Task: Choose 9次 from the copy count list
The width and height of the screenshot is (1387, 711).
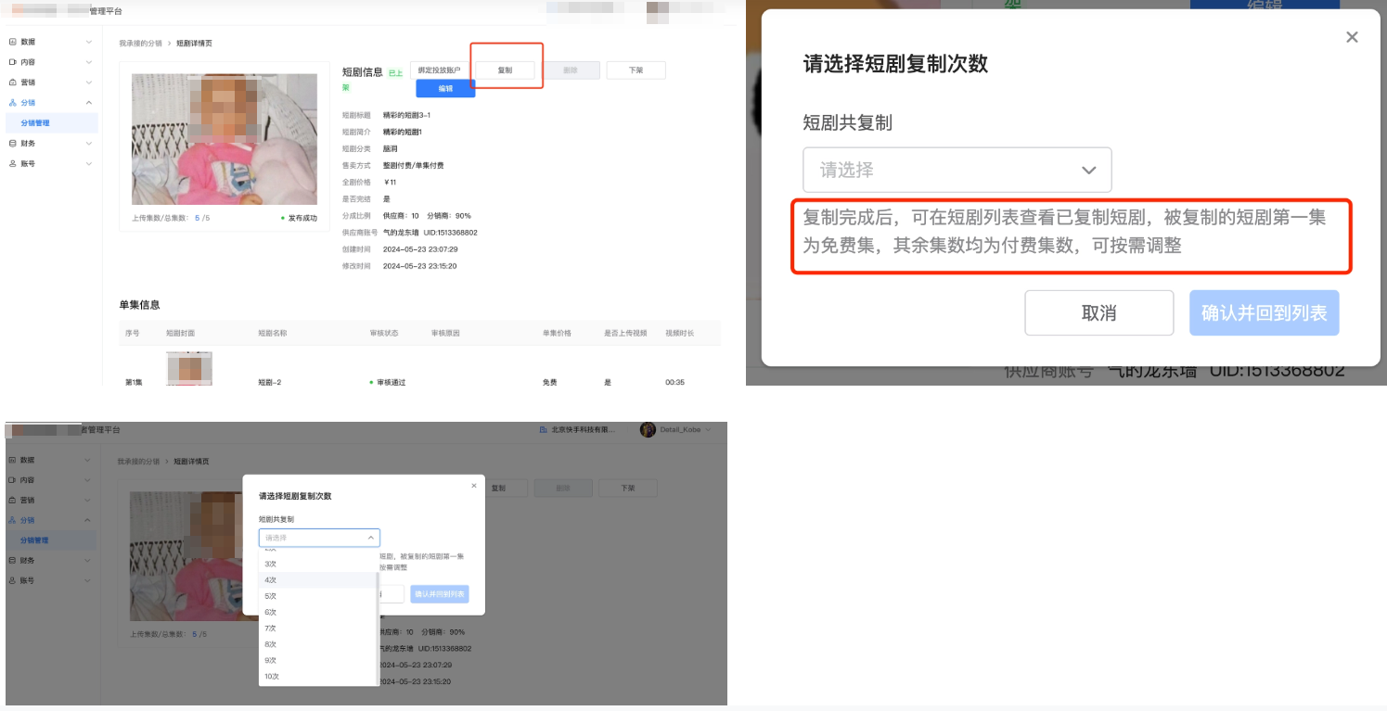Action: [x=318, y=660]
